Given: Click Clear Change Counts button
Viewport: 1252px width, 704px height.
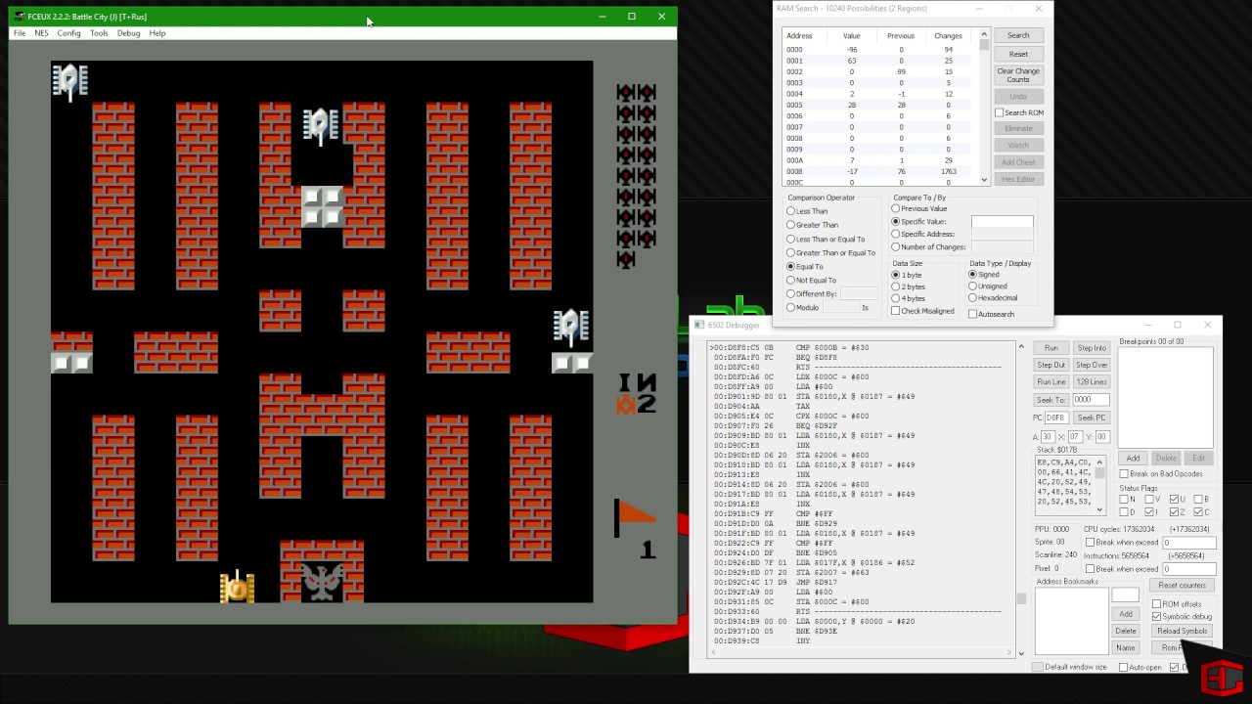Looking at the screenshot, I should 1018,75.
